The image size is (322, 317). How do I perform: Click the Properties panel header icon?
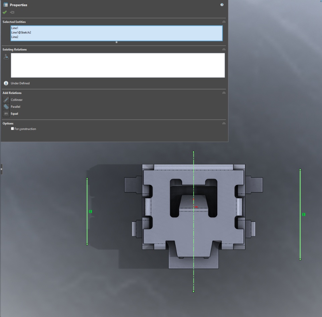6,5
